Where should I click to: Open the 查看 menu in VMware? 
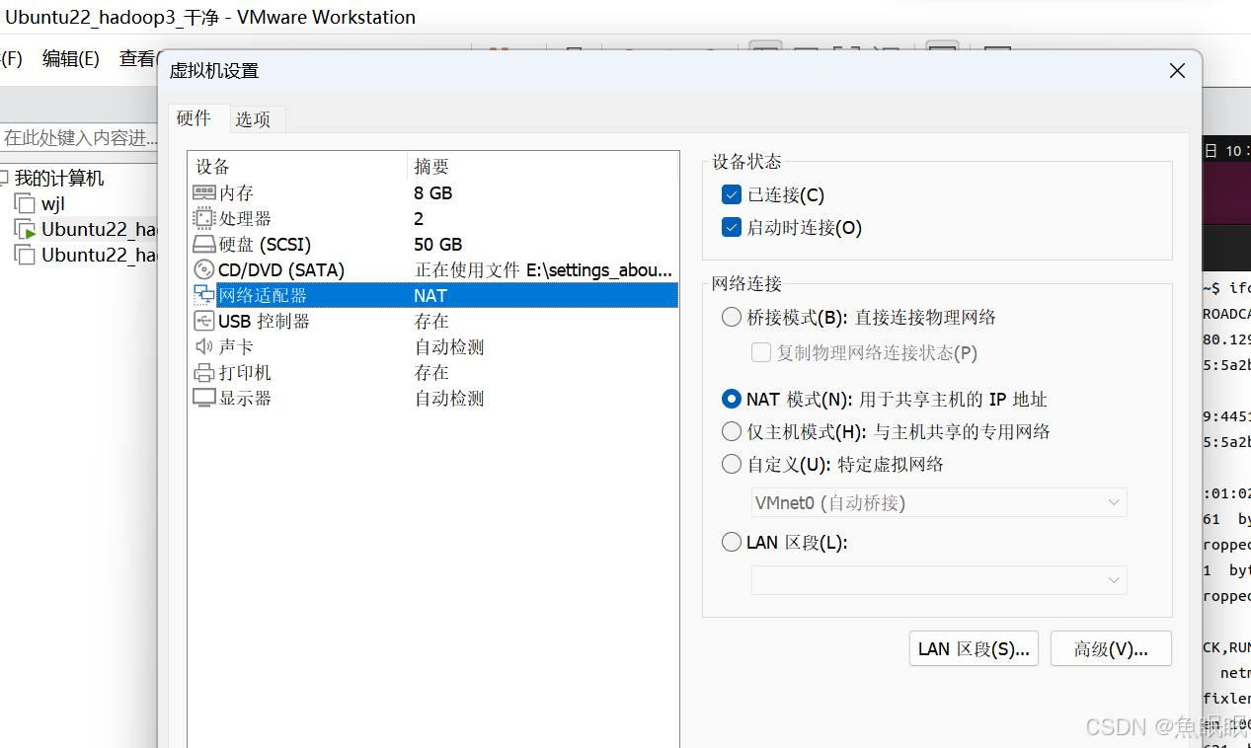coord(137,59)
